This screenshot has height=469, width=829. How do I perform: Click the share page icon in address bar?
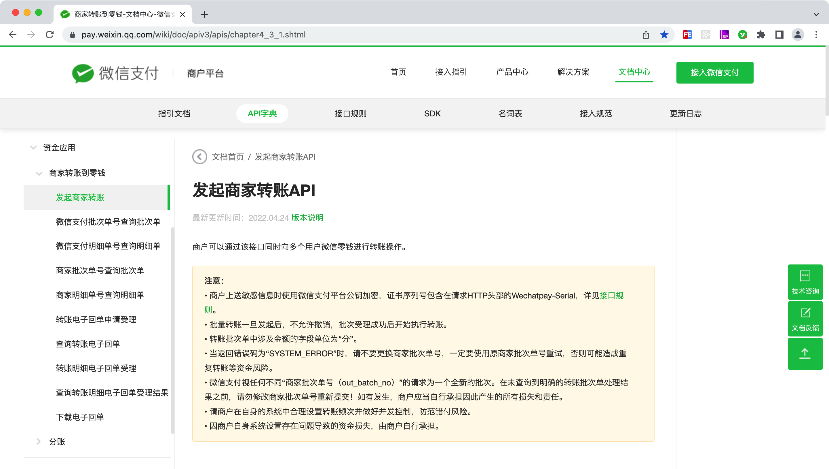coord(646,35)
